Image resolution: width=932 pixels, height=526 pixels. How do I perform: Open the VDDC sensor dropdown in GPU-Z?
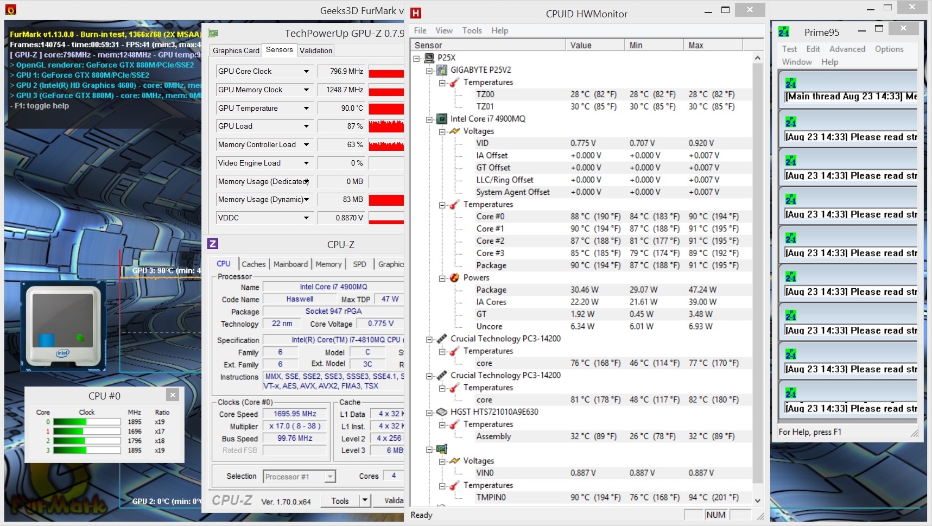click(x=306, y=218)
